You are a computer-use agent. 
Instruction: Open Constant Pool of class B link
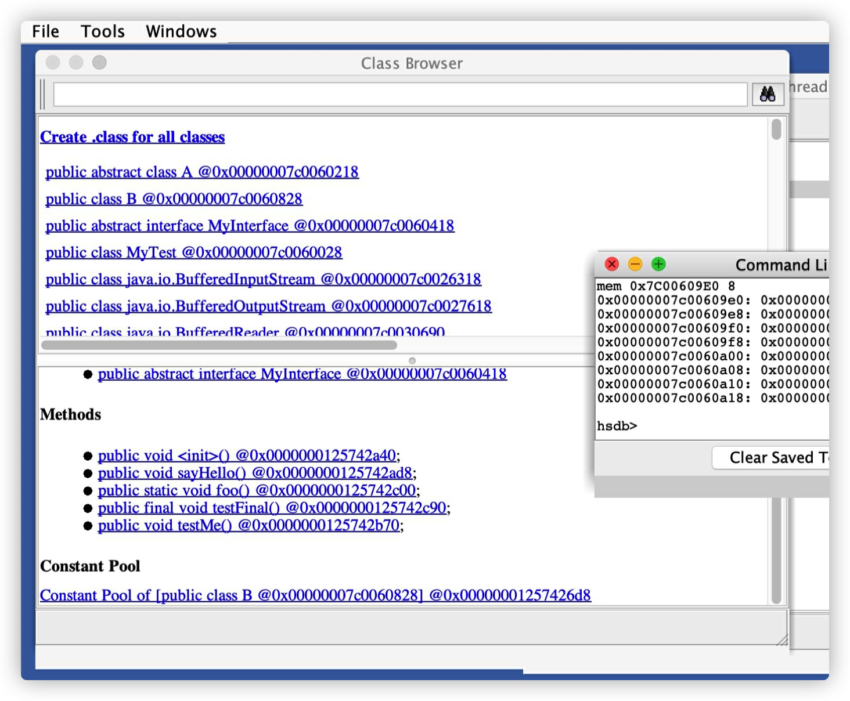coord(315,595)
